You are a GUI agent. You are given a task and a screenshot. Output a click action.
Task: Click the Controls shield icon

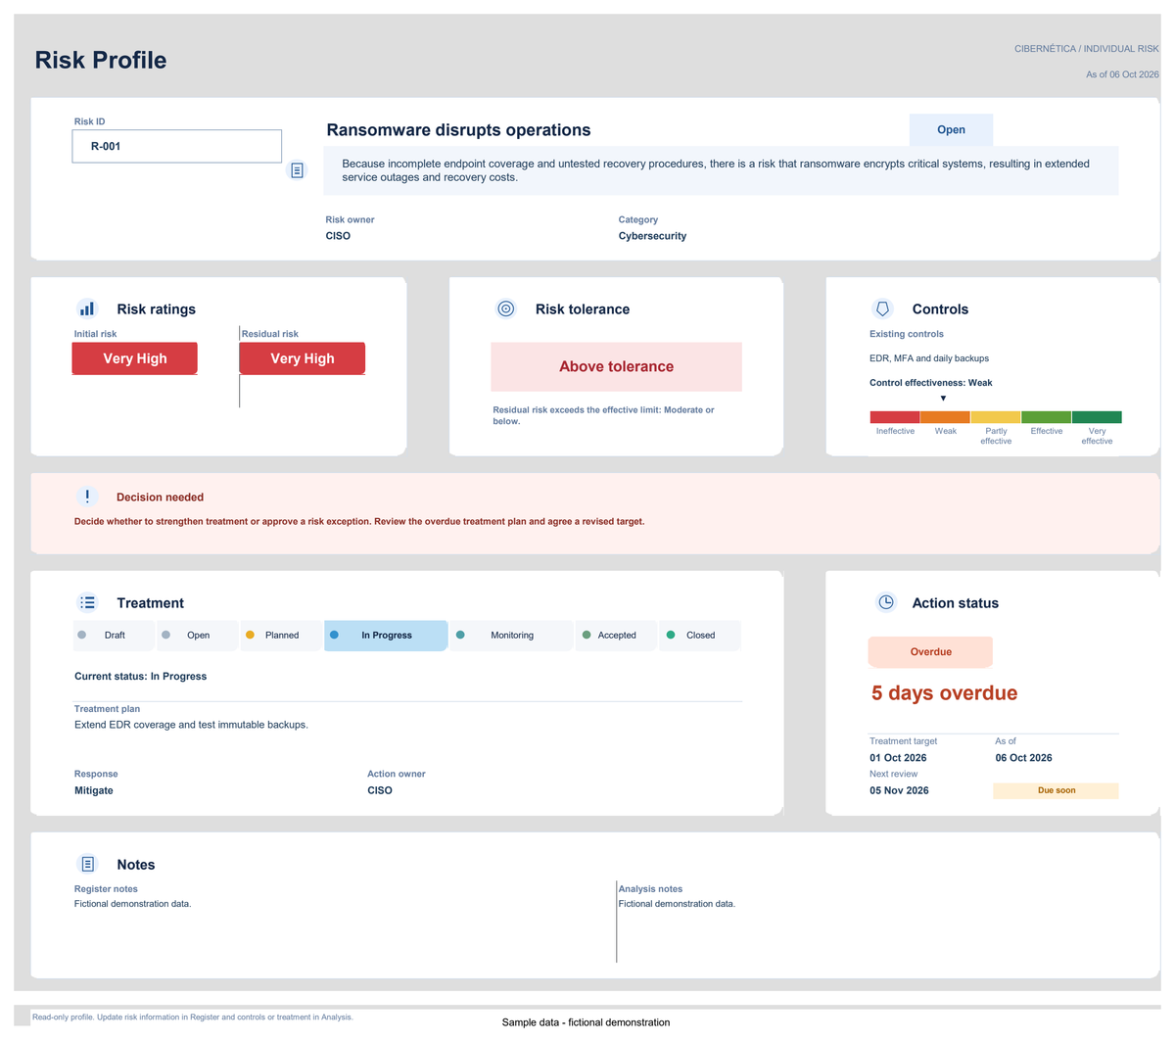882,308
